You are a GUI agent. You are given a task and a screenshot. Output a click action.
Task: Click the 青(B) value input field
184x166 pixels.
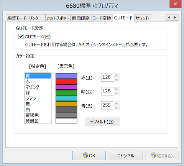107,105
